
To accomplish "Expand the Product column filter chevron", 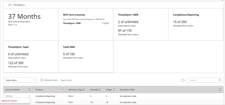I will coord(62,90).
